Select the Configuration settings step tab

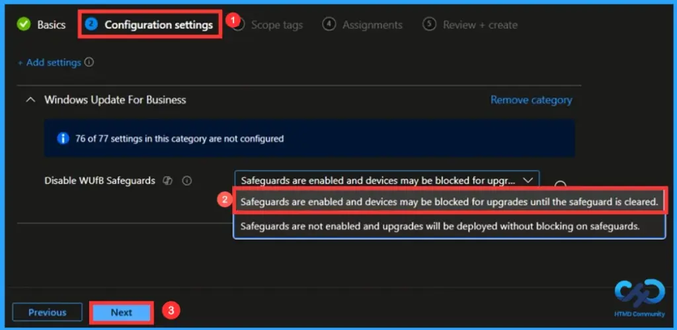click(x=149, y=24)
